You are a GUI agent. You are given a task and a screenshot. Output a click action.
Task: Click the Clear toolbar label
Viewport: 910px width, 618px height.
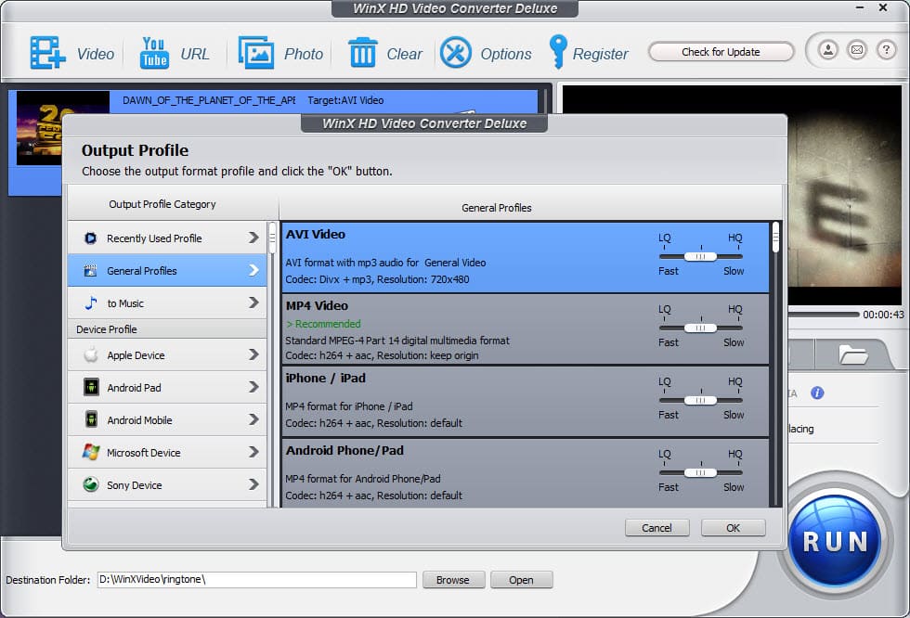pos(405,54)
